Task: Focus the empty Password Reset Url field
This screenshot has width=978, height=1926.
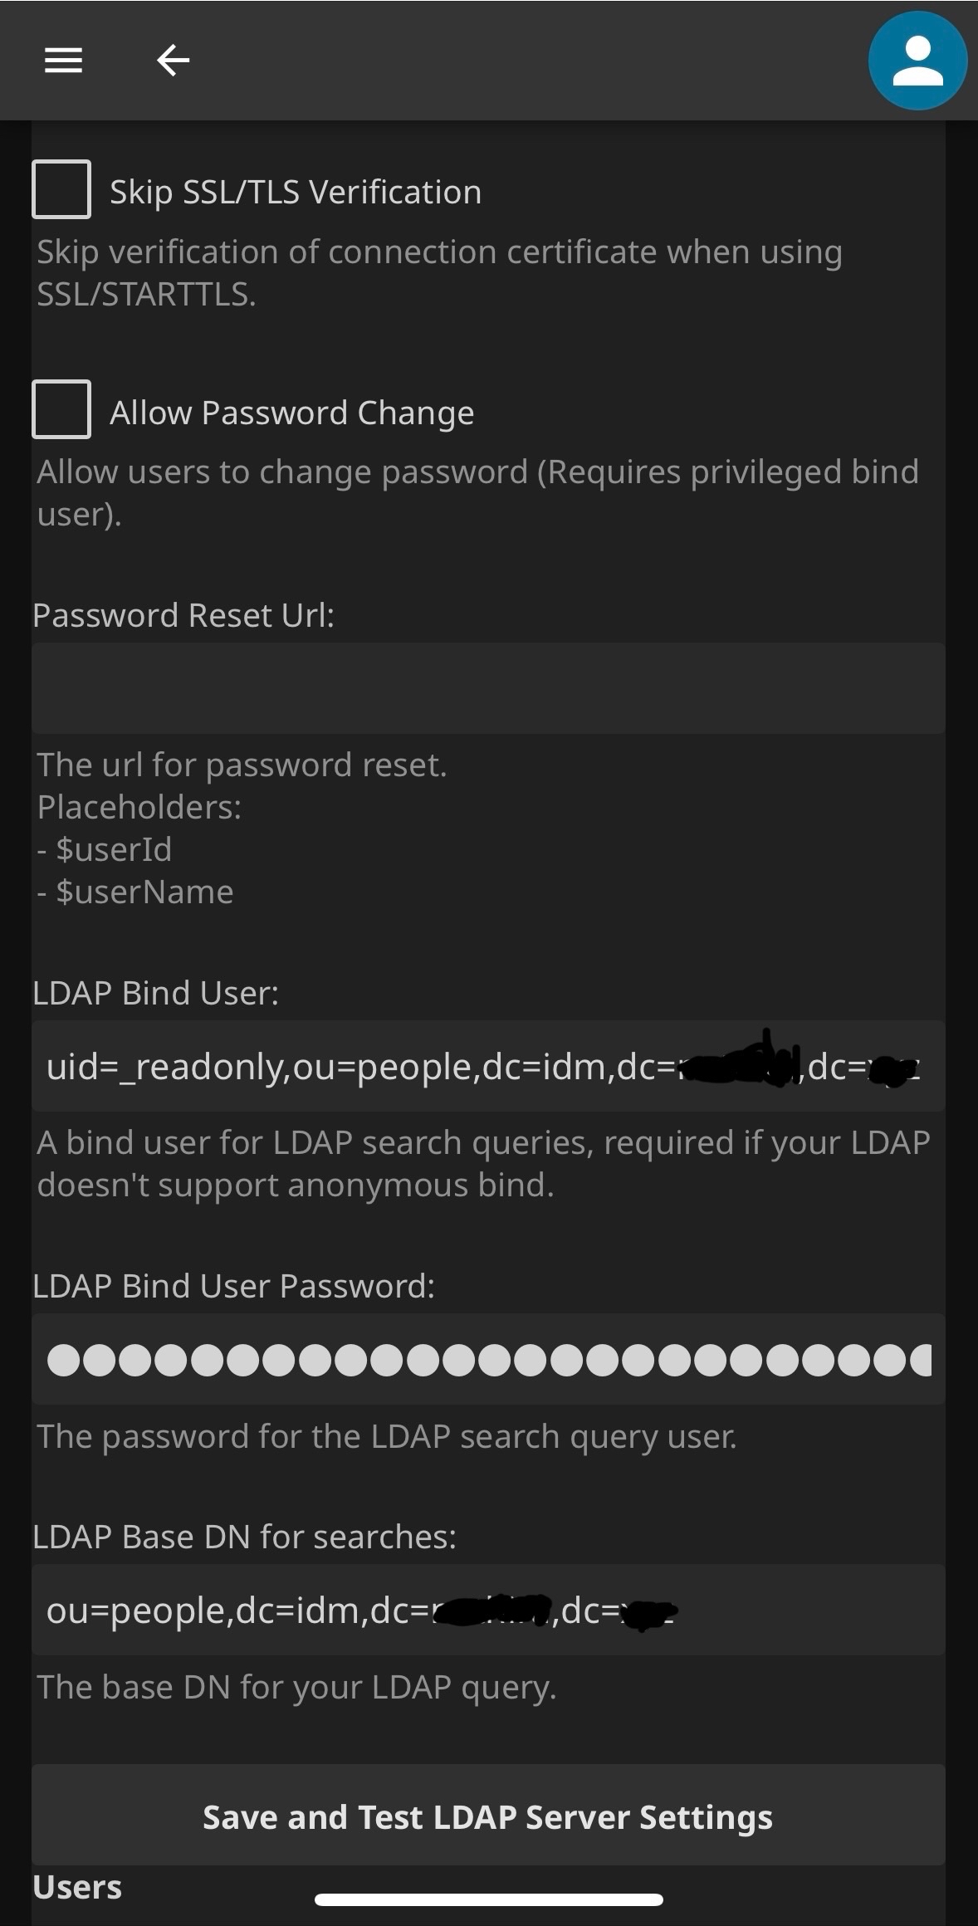Action: [488, 688]
